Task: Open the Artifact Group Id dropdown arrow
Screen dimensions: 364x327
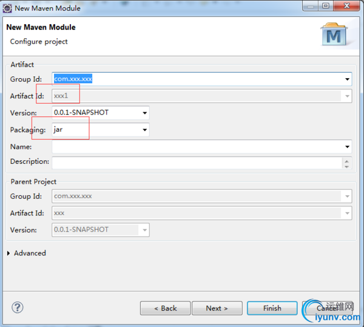Action: [x=347, y=79]
